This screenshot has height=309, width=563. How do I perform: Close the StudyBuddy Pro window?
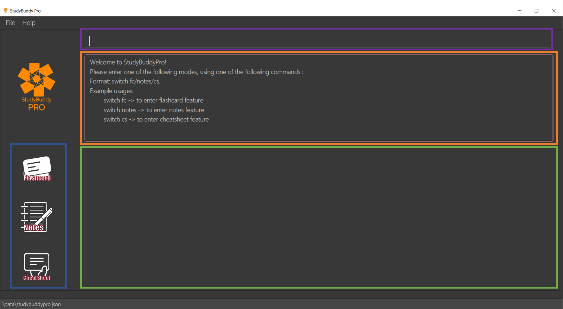point(554,11)
